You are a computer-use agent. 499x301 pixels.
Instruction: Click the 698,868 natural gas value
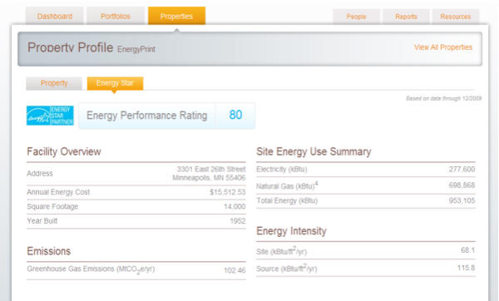pyautogui.click(x=462, y=185)
